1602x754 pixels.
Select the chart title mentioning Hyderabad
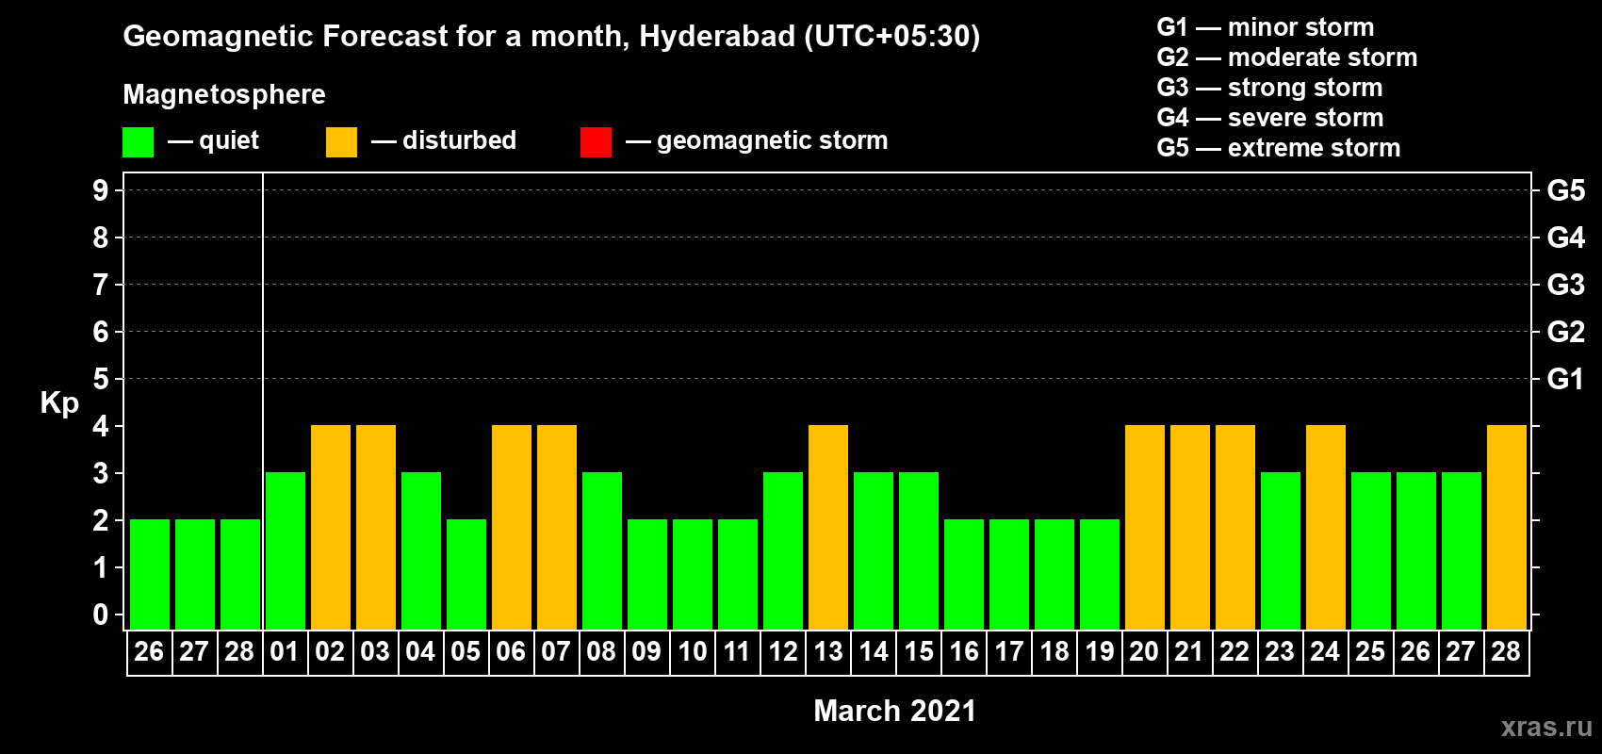coord(551,37)
